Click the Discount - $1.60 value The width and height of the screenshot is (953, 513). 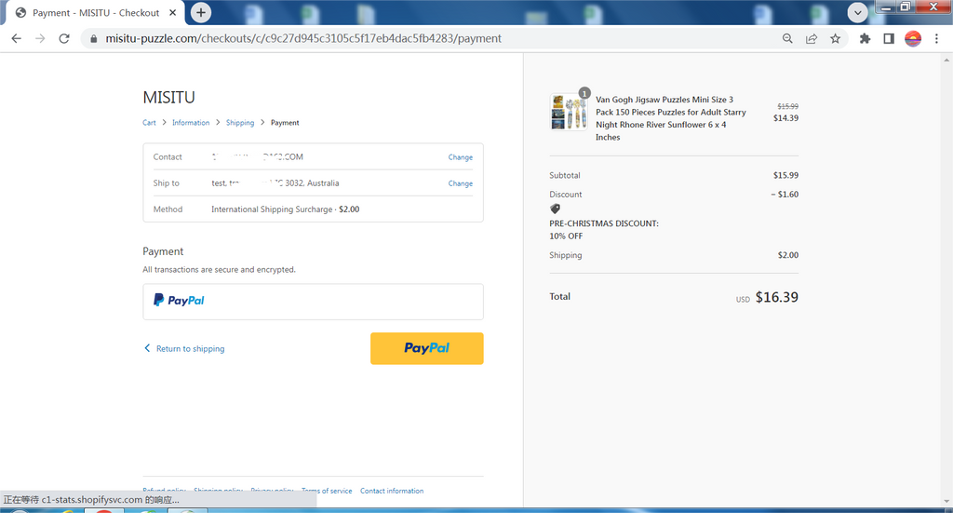[x=785, y=195]
